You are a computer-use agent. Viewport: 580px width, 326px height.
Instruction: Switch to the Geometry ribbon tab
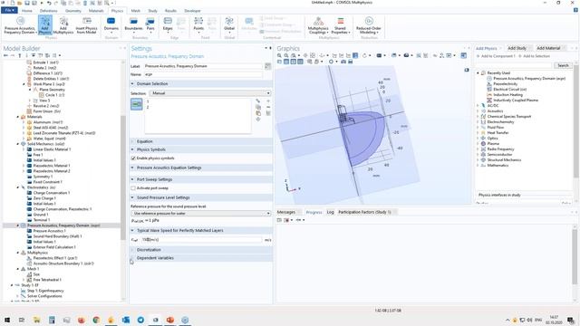73,11
